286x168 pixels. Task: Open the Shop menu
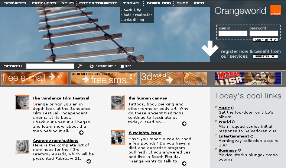[182, 3]
